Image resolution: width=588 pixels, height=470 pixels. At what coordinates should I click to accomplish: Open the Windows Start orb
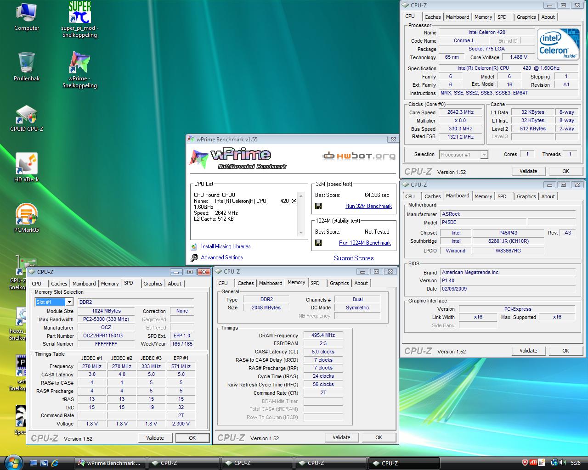[12, 463]
